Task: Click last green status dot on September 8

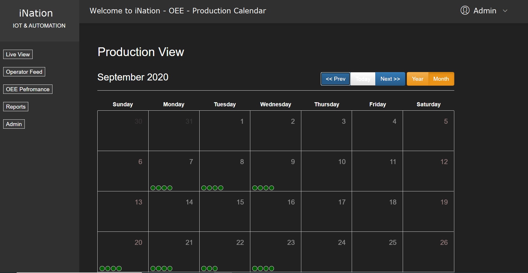Action: pos(221,188)
